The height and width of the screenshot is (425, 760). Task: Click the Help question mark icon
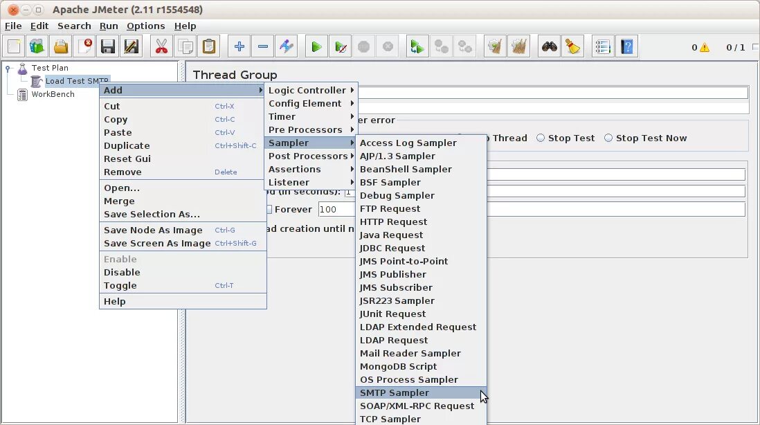(626, 47)
